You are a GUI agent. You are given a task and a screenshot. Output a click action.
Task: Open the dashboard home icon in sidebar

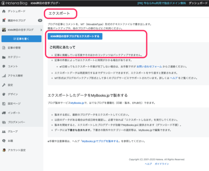tap(4, 11)
